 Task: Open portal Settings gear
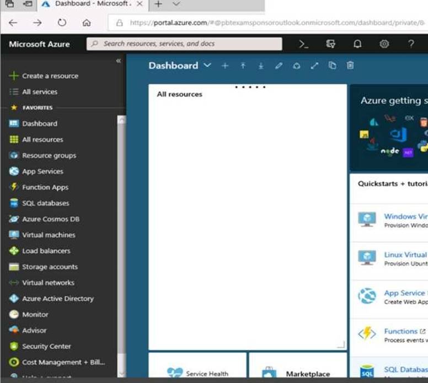coord(384,44)
